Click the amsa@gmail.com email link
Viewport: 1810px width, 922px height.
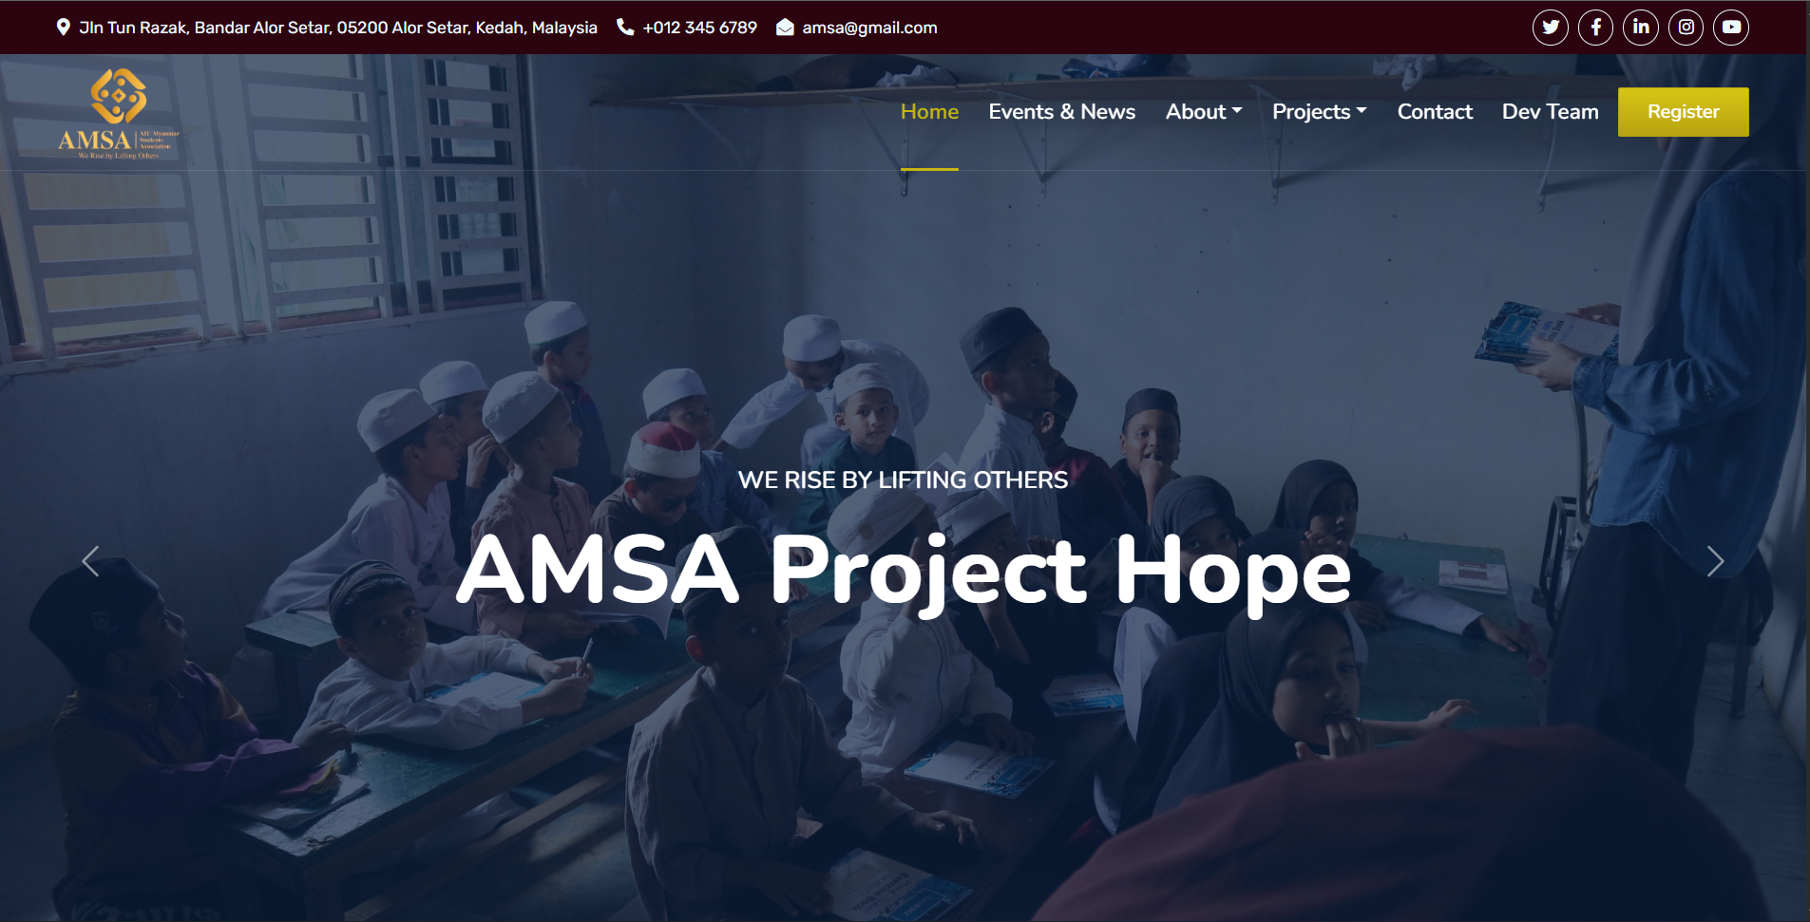point(869,28)
